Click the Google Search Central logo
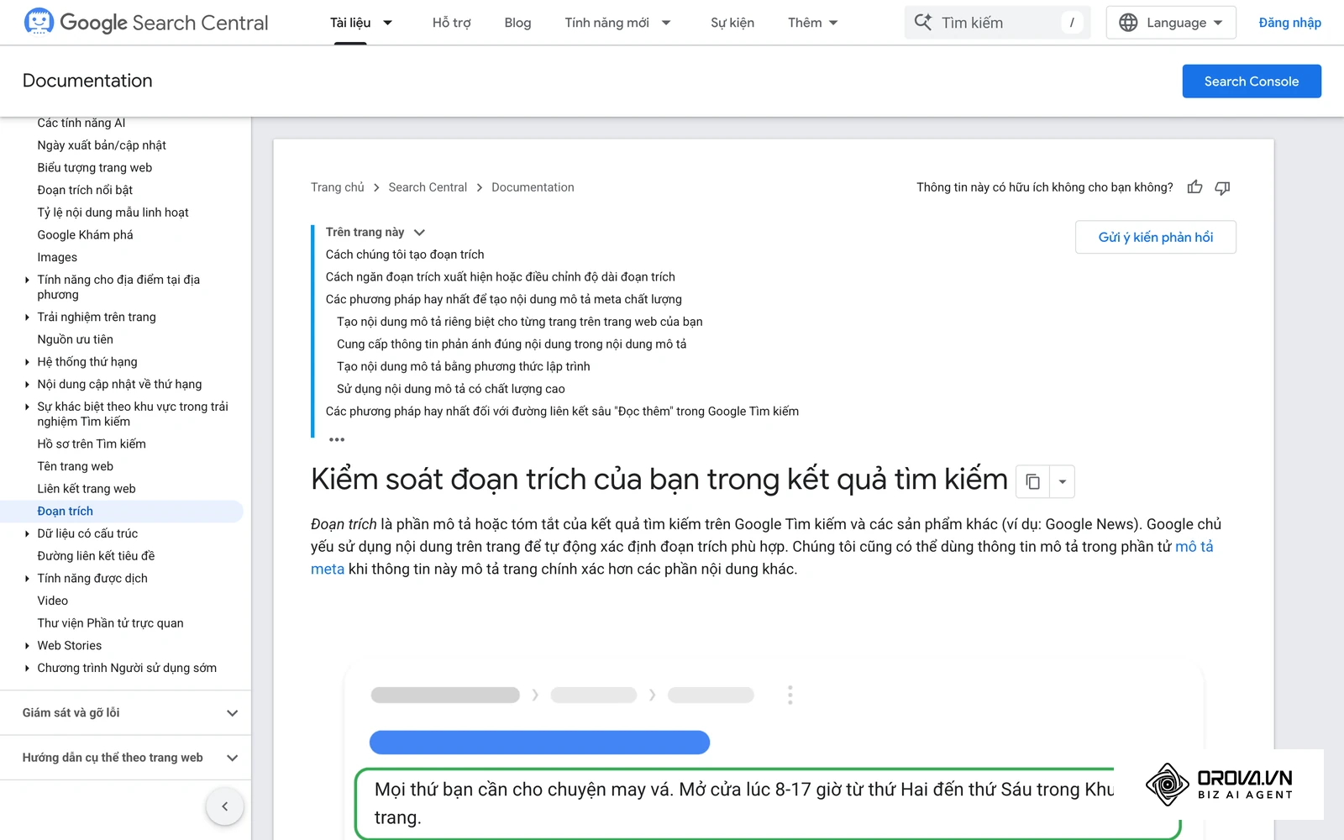1344x840 pixels. pyautogui.click(x=146, y=23)
